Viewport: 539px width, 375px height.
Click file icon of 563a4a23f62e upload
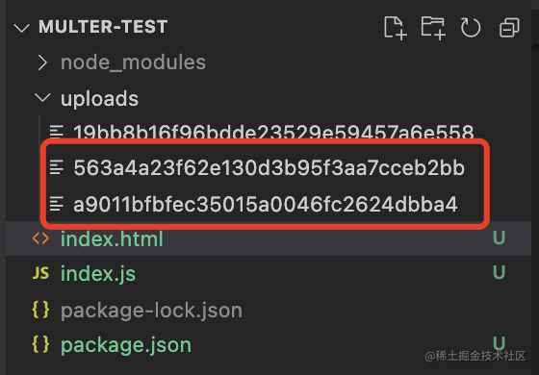(57, 167)
